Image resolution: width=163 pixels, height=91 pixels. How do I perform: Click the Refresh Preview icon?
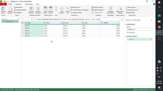(10, 9)
